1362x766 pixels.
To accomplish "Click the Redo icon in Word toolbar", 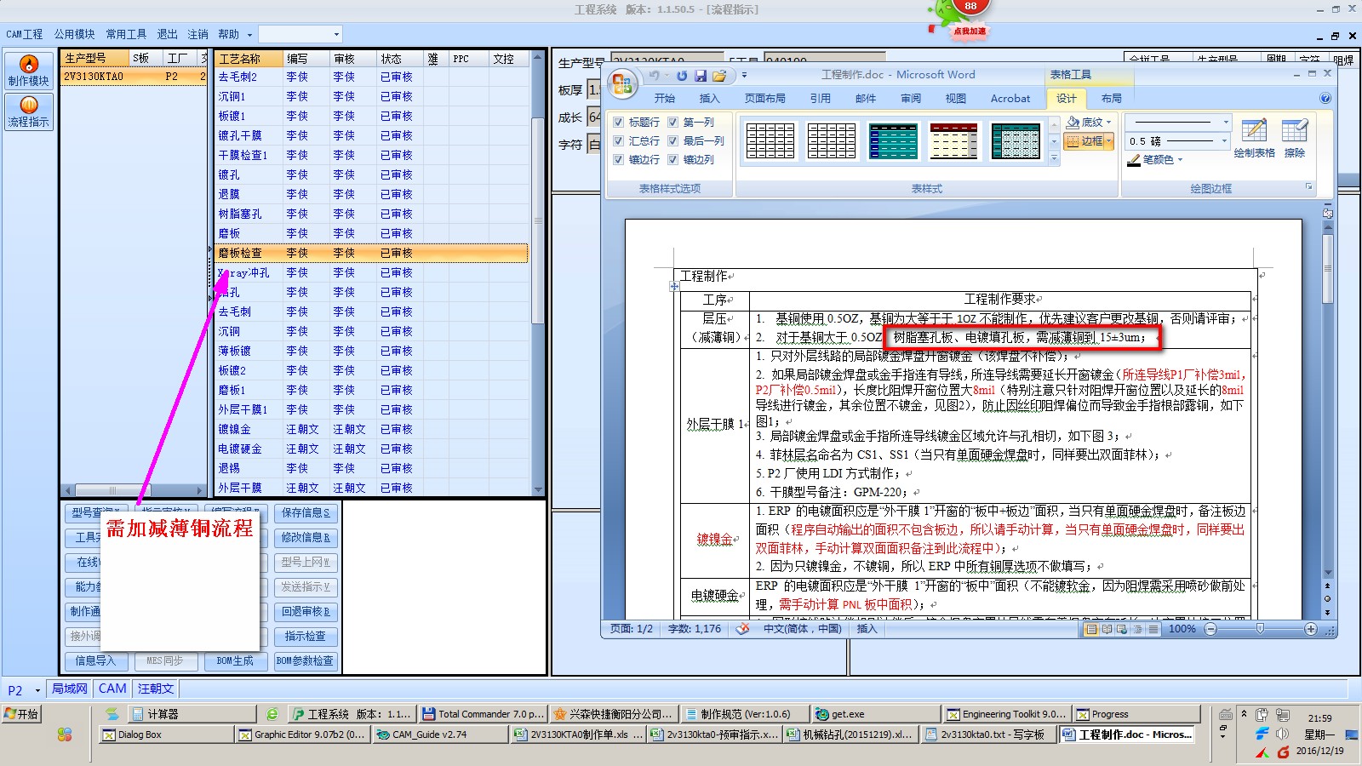I will (681, 76).
